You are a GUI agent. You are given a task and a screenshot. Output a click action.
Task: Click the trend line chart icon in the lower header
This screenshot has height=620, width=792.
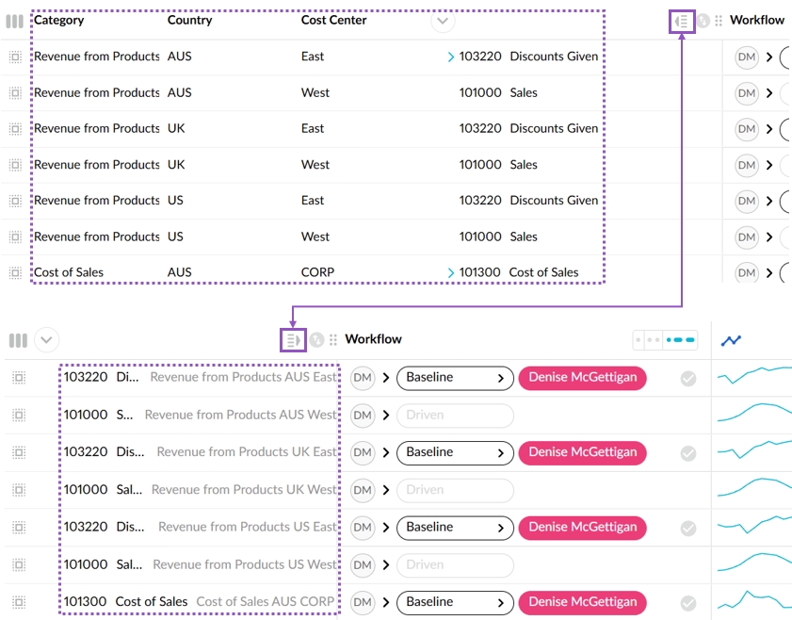731,340
